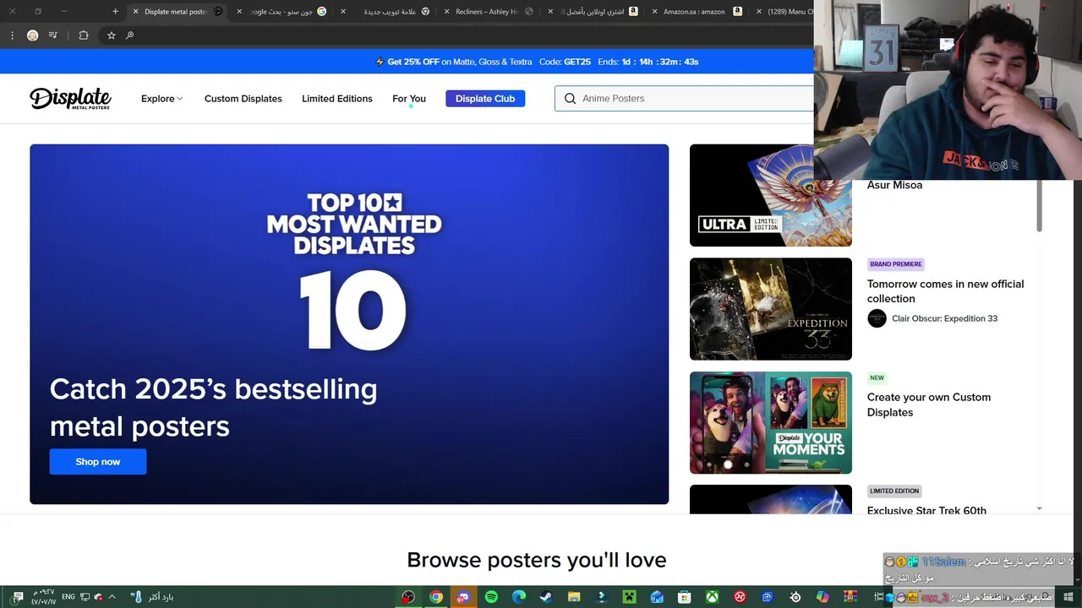This screenshot has width=1082, height=608.
Task: Bookmark this page with the star icon
Action: coord(111,35)
